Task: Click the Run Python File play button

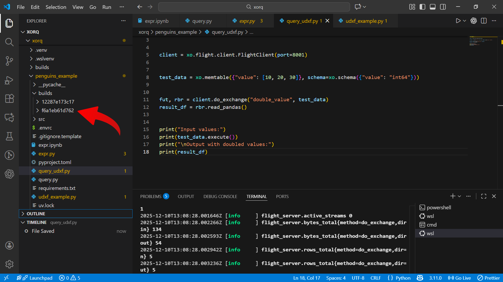Action: click(x=458, y=21)
